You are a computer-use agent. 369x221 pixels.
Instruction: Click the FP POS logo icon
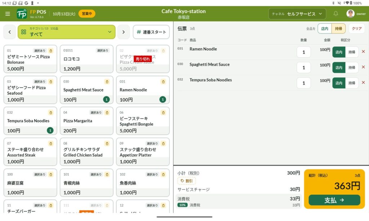pos(22,14)
